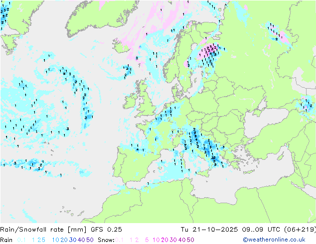The height and width of the screenshot is (244, 316).
Task: Pick the Rain legend 30 value
Action: pos(73,240)
